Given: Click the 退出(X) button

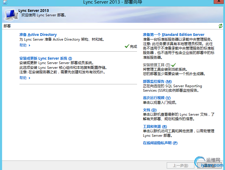Looking at the screenshot, I should (x=209, y=166).
